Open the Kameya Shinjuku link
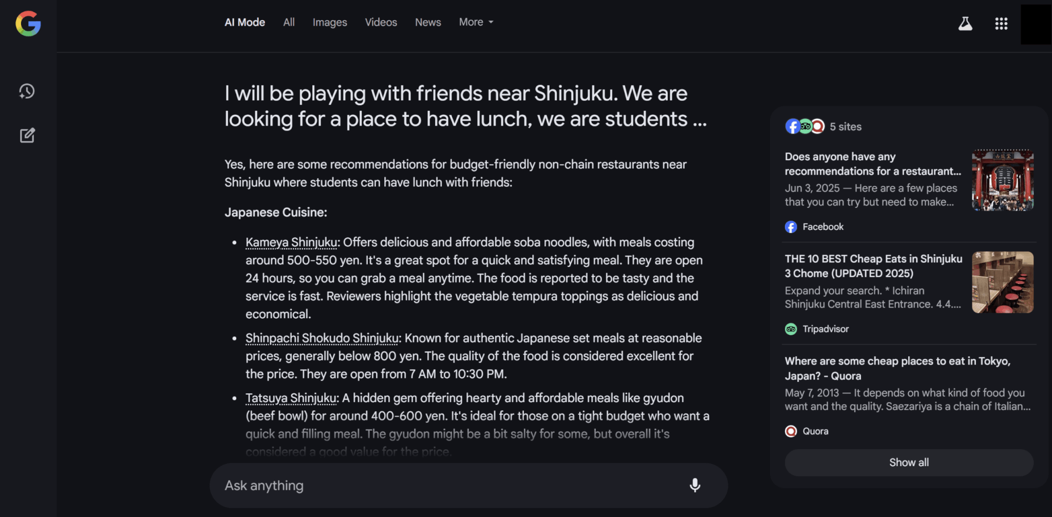 [x=291, y=242]
